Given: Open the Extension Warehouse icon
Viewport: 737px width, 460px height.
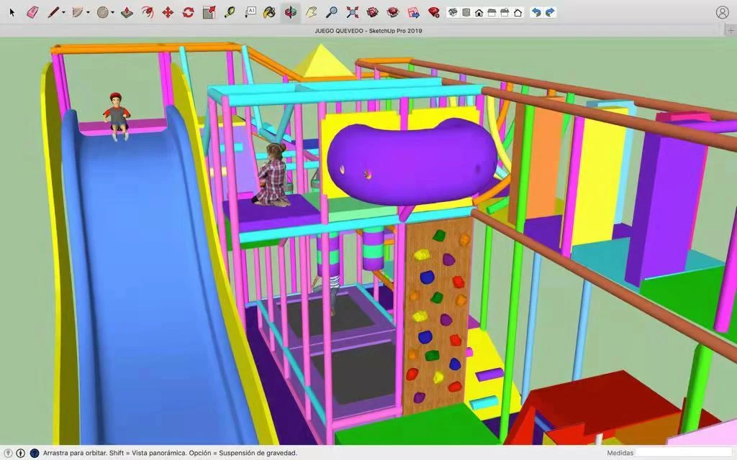Looking at the screenshot, I should click(393, 12).
